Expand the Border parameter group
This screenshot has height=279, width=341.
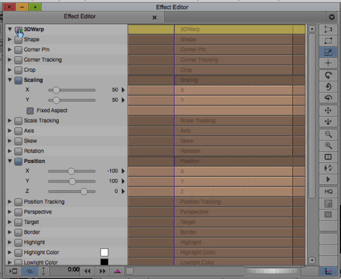[10, 232]
